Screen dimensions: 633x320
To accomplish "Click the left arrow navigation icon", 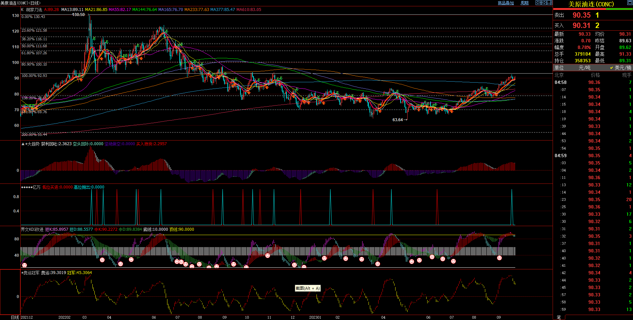I will tap(538, 3).
